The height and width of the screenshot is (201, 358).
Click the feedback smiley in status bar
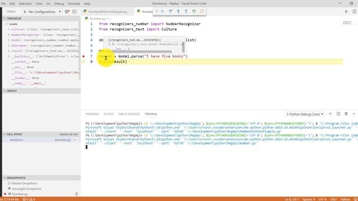356,199
